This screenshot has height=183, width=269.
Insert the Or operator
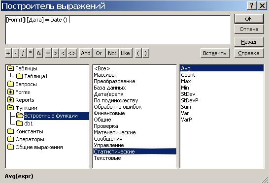pyautogui.click(x=99, y=53)
